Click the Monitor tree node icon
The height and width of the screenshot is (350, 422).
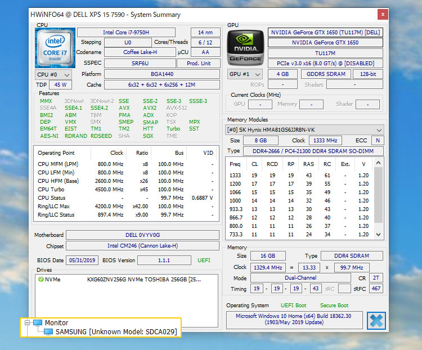click(38, 322)
